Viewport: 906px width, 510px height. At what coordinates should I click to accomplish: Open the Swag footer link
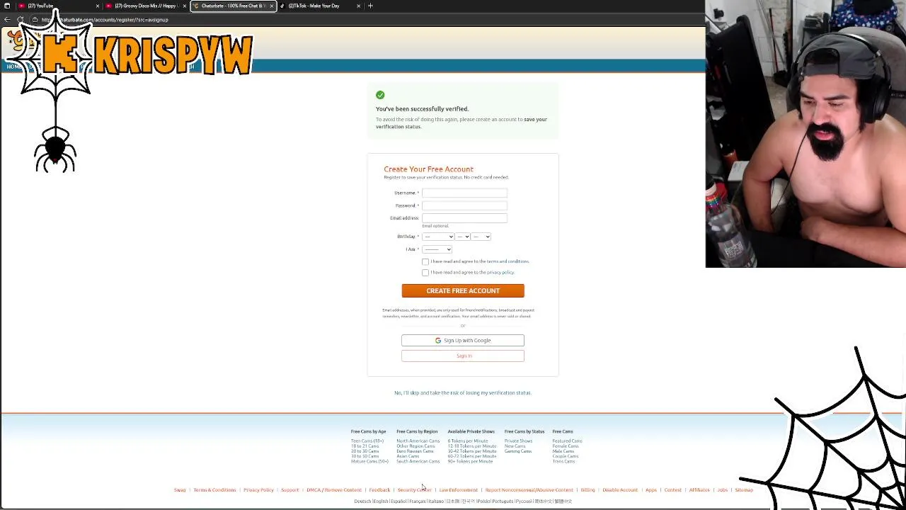pyautogui.click(x=180, y=490)
